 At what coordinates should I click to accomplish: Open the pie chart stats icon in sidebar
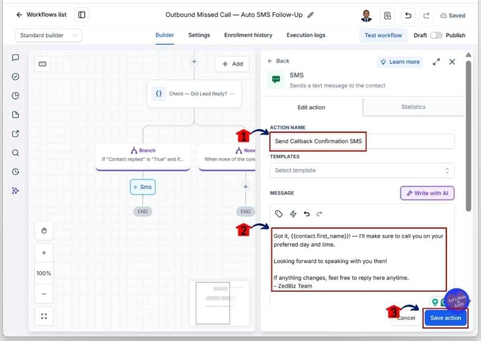(x=16, y=95)
